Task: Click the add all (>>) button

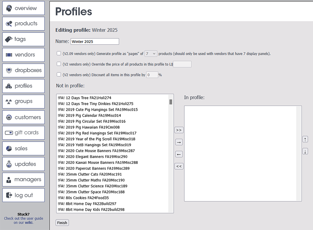Action: coord(179,130)
